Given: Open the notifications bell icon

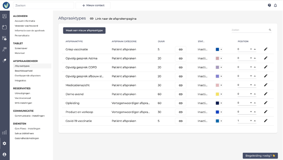Looking at the screenshot, I should click(x=275, y=5).
